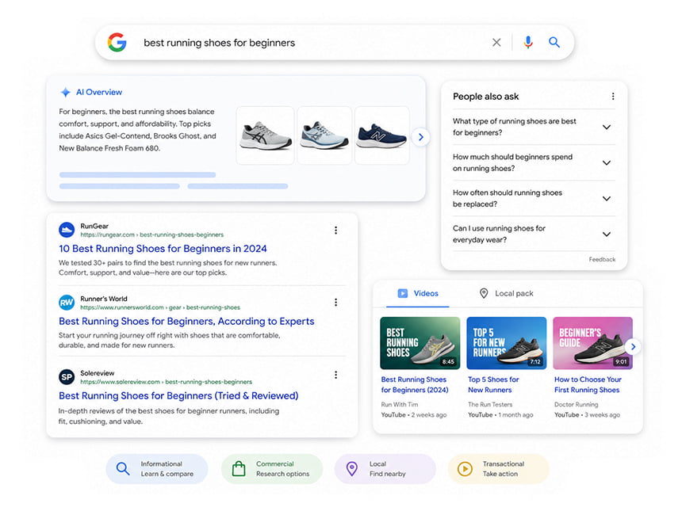This screenshot has width=682, height=511.
Task: Click the RunGear site favicon
Action: click(x=67, y=230)
